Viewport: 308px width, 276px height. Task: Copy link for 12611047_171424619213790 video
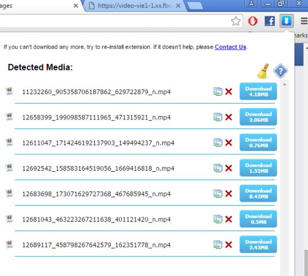tap(218, 143)
